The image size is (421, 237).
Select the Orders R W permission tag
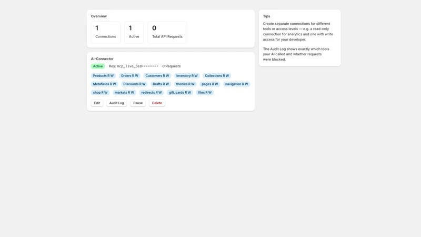pos(129,76)
